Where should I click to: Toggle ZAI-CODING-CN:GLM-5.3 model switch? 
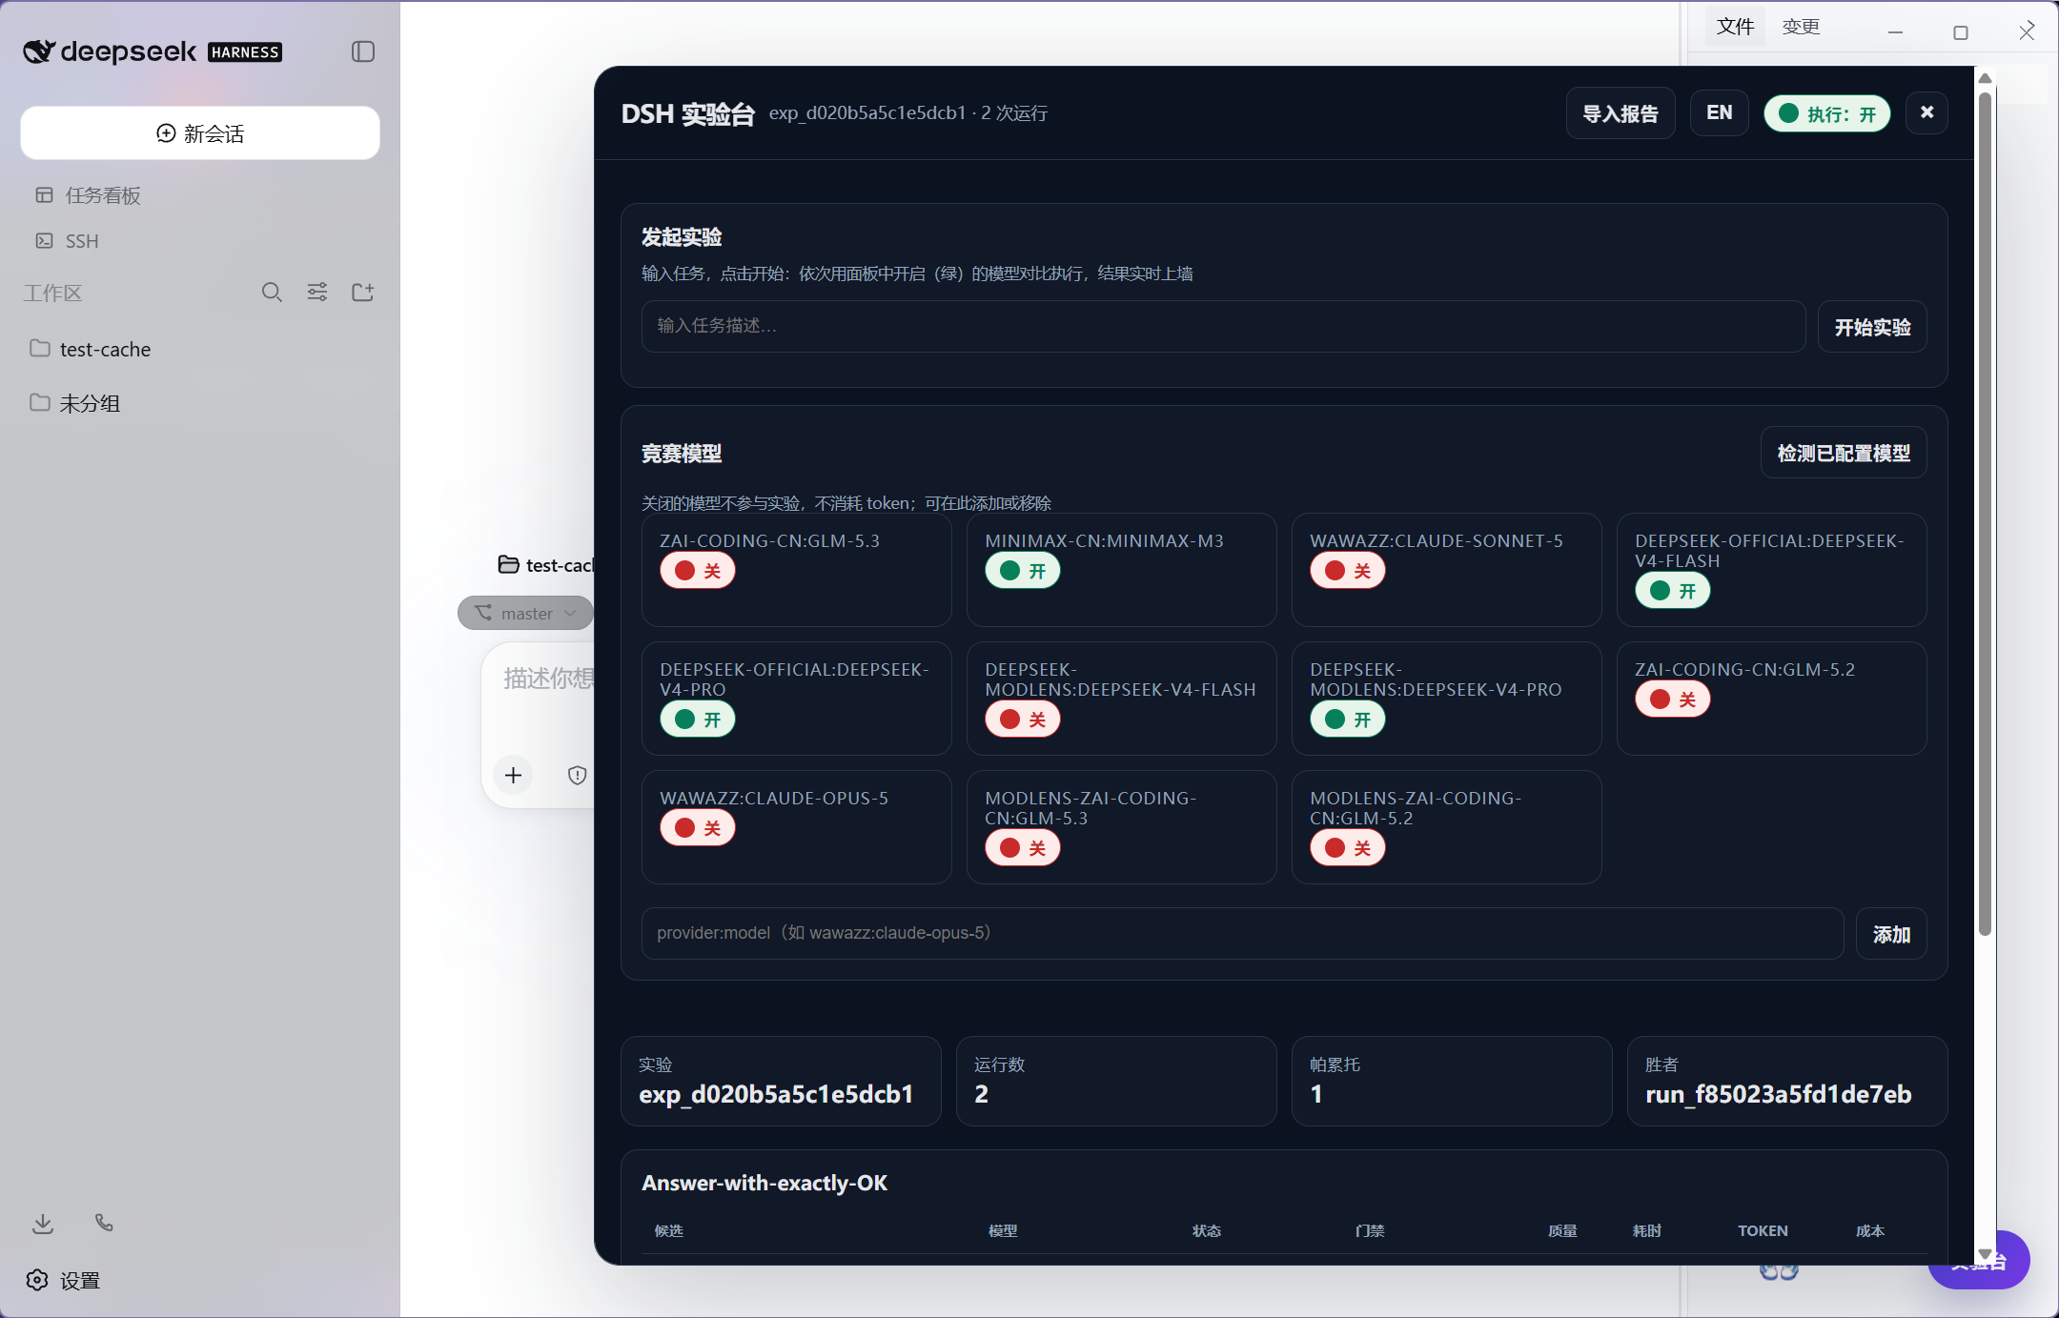pyautogui.click(x=698, y=570)
